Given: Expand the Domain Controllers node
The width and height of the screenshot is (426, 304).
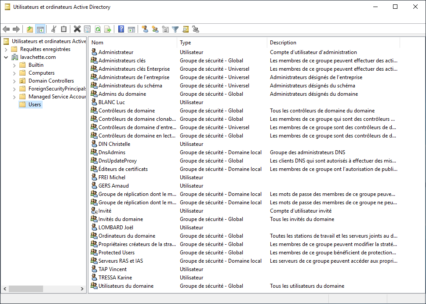Looking at the screenshot, I should coord(15,81).
